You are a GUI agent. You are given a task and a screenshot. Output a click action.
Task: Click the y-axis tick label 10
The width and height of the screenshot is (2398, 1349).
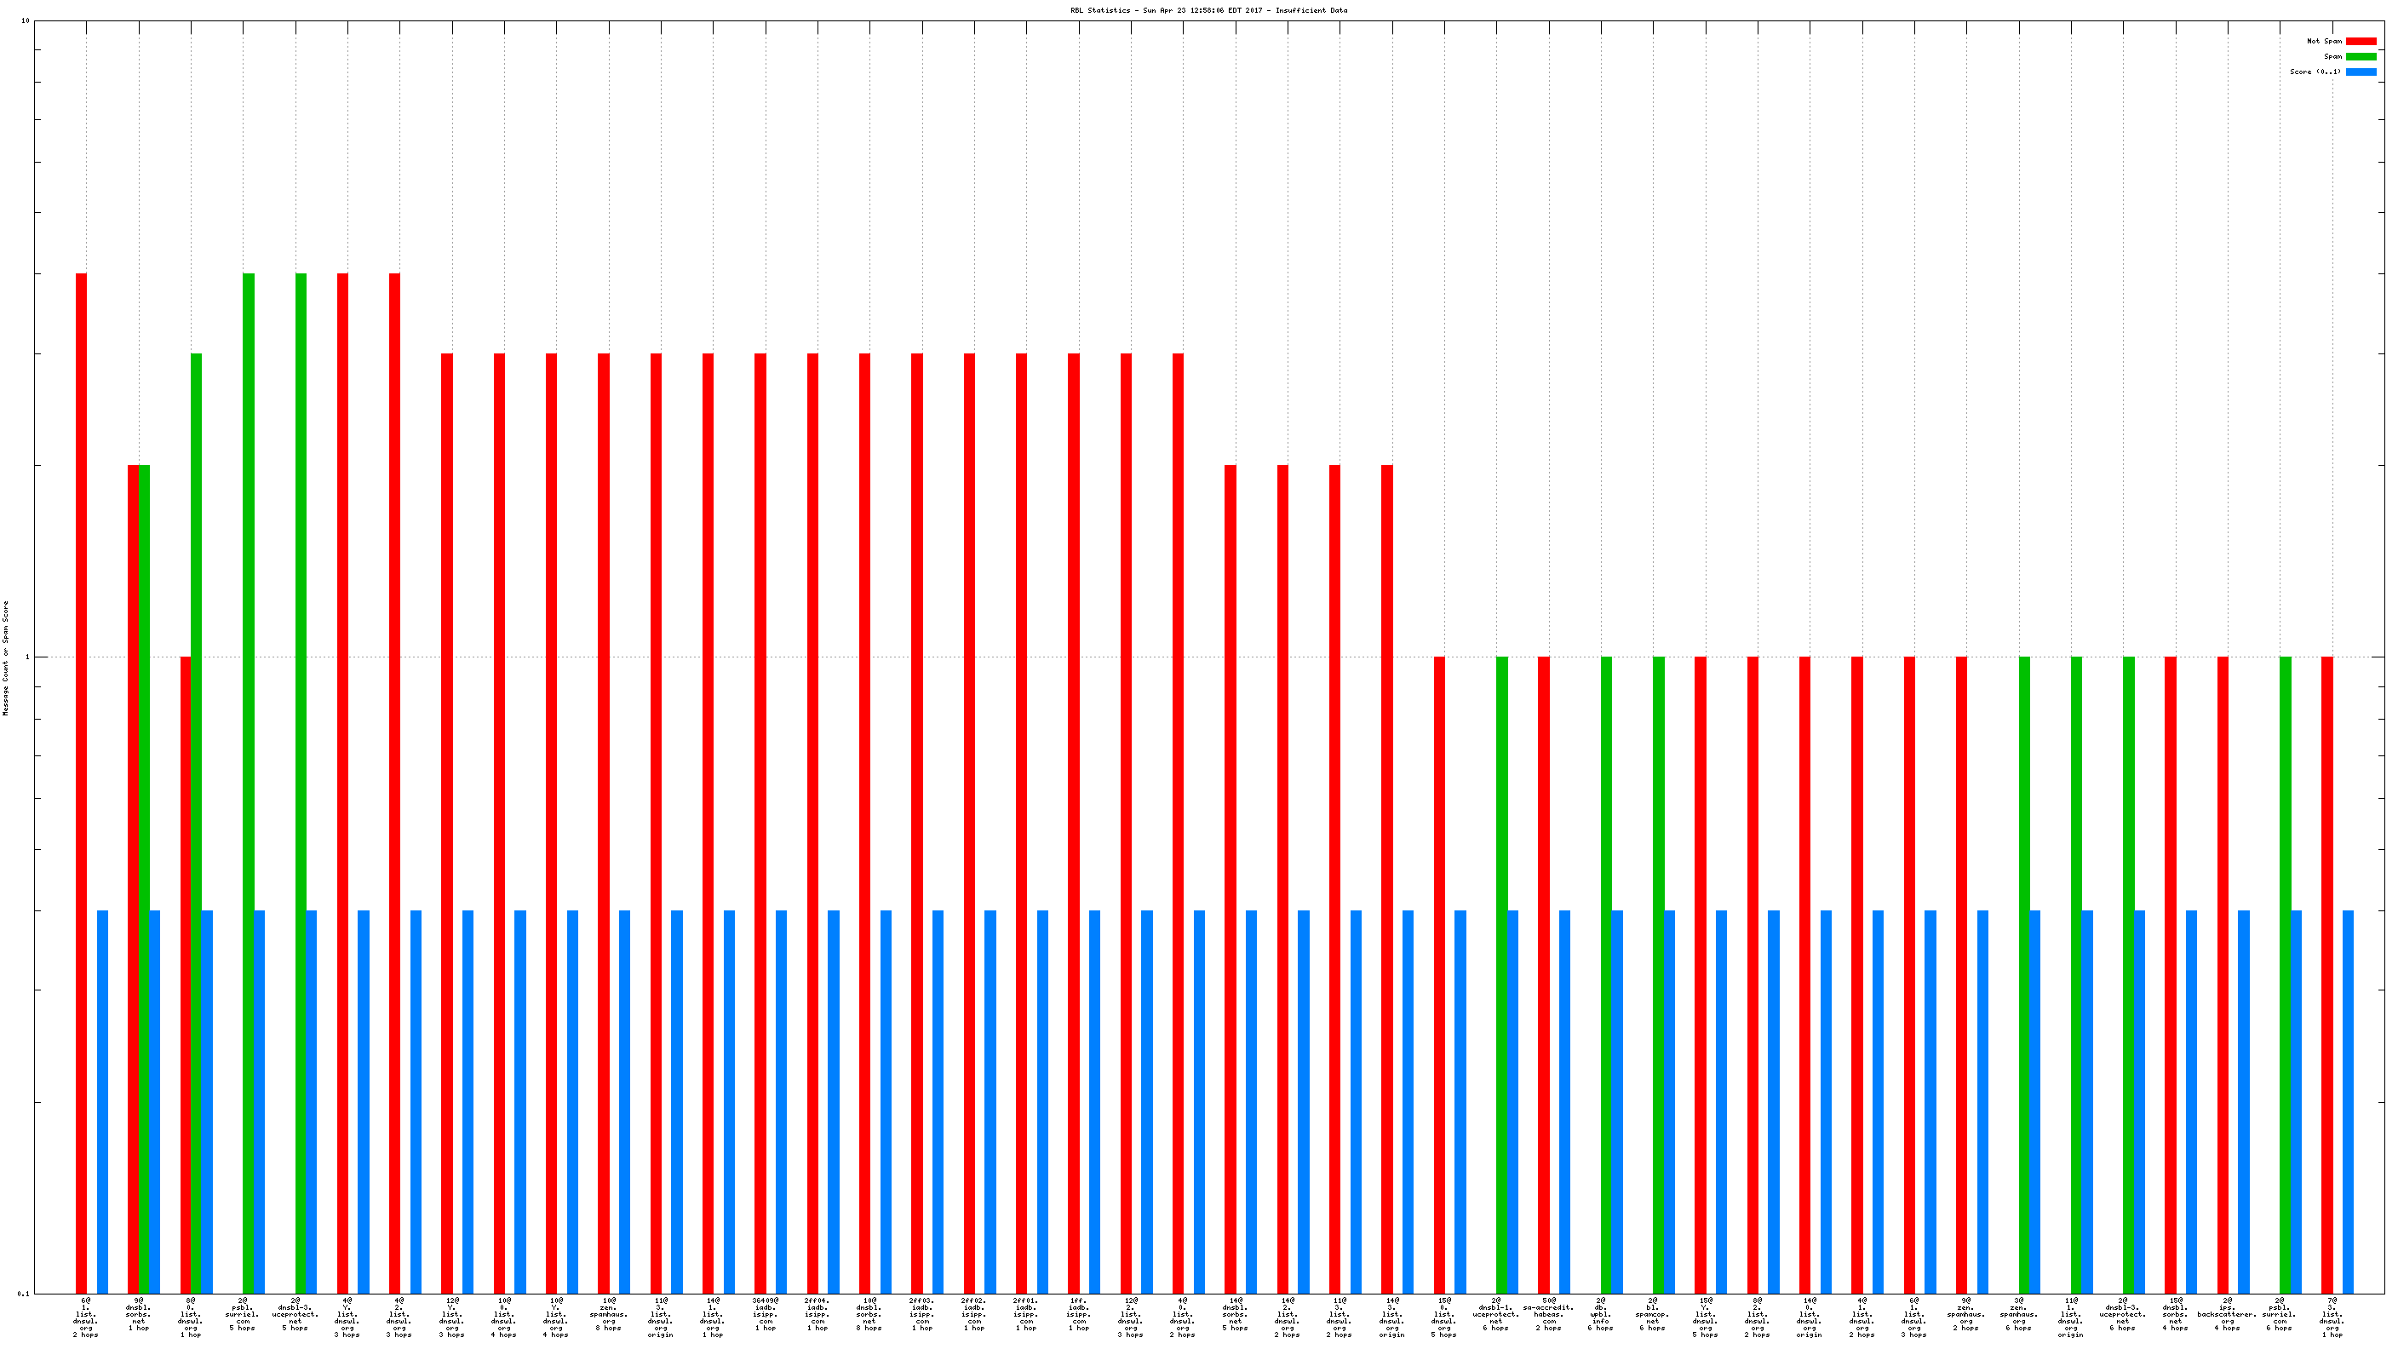point(26,20)
